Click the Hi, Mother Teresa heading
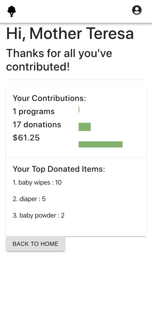Viewport: 152px width, 332px height. click(70, 34)
